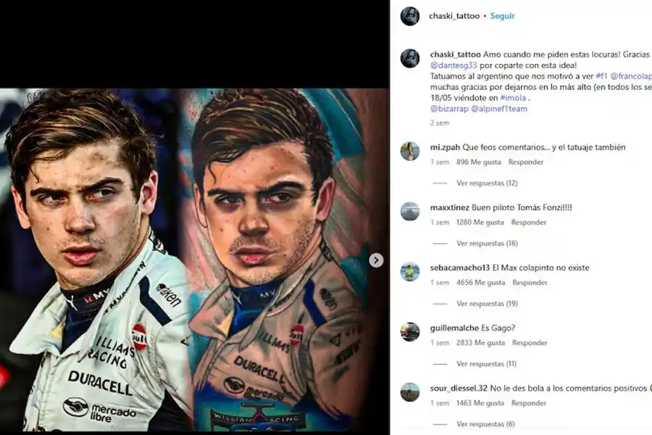The image size is (652, 435).
Task: Reply to mi.zpah's comment with Responder
Action: 526,162
